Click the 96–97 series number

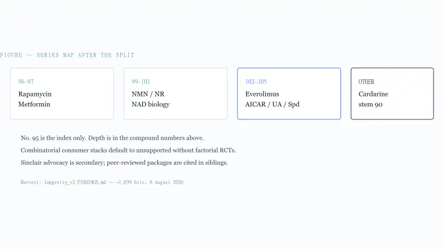pyautogui.click(x=26, y=82)
